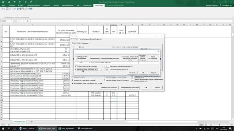
Task: Toggle Исключать муфту checkbox
Action: point(72,77)
